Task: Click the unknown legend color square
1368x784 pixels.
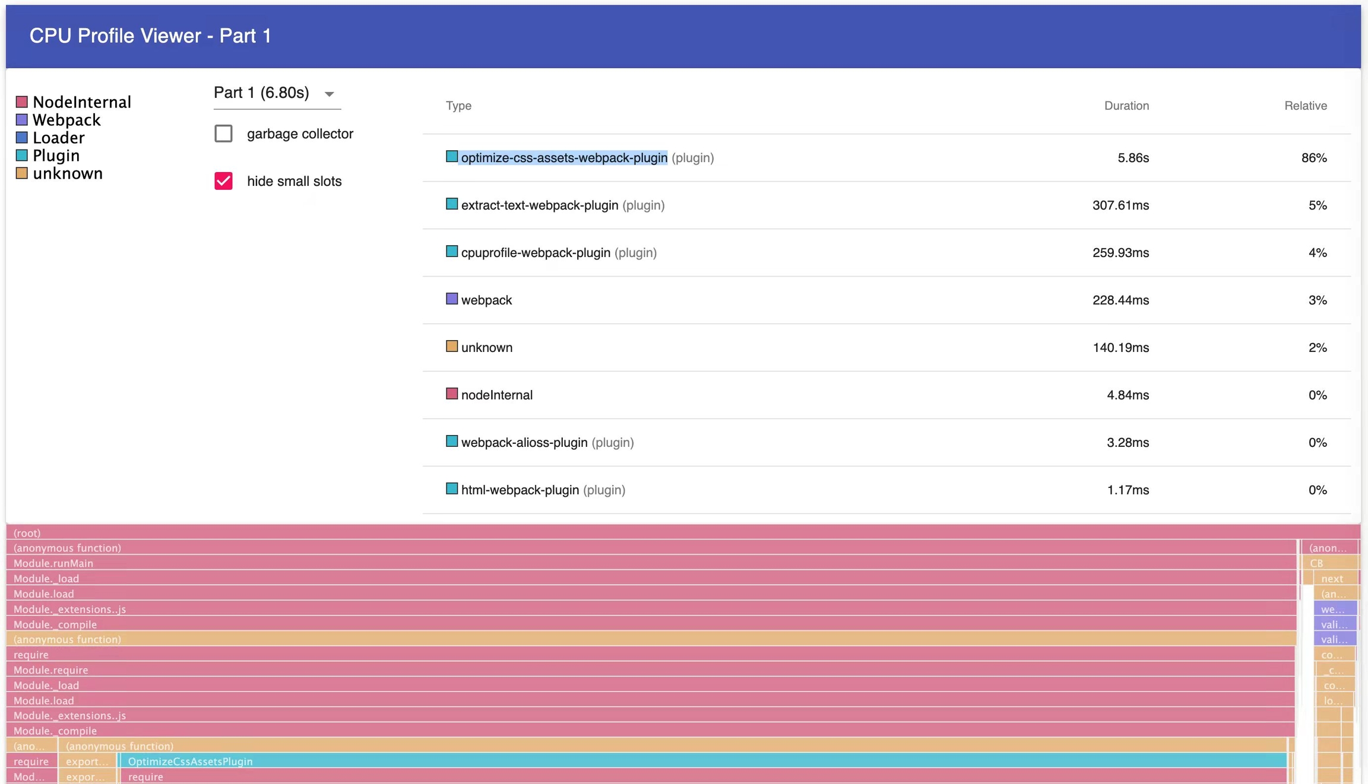Action: 22,173
